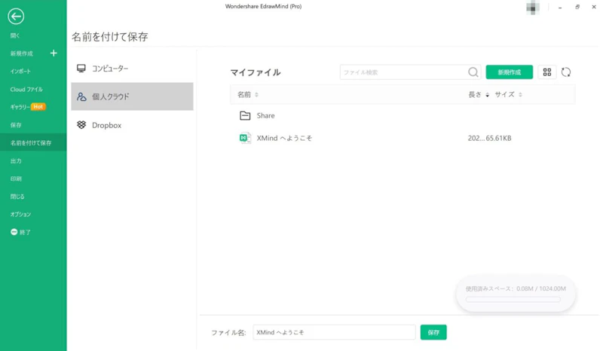The width and height of the screenshot is (603, 351).
Task: Select the Share folder row
Action: point(403,115)
